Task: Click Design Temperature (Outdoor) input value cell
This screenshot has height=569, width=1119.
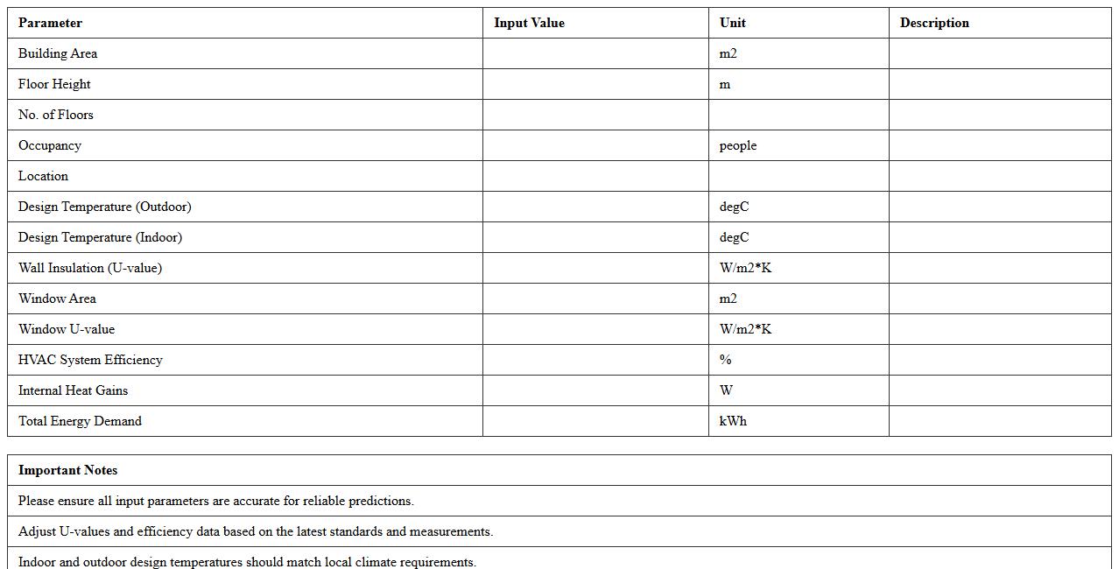Action: point(595,207)
